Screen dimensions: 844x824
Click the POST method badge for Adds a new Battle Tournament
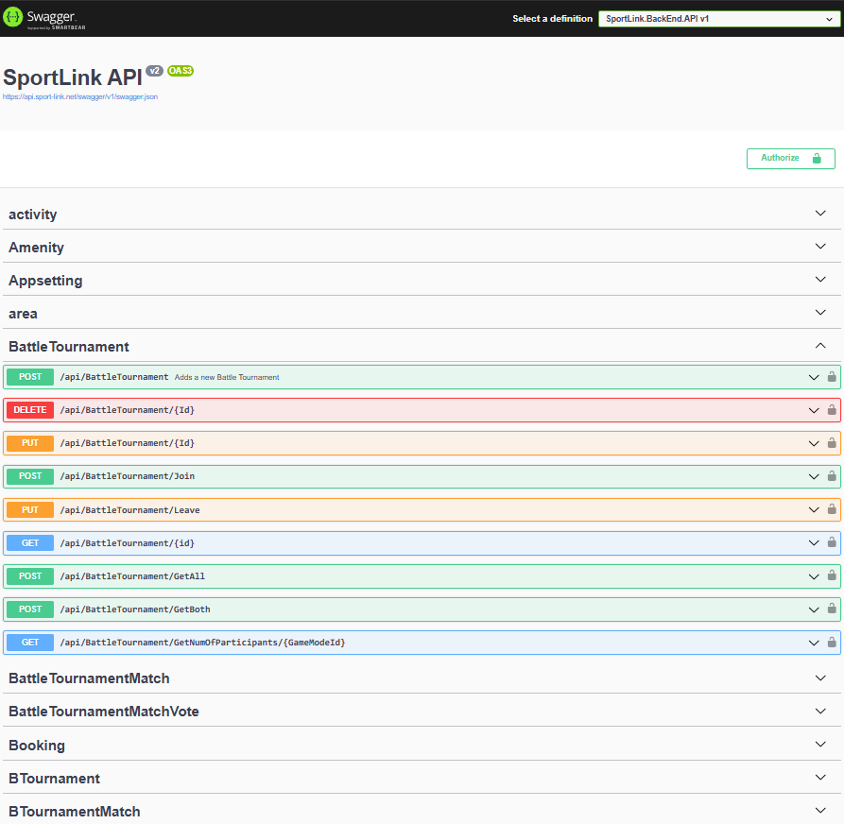[30, 377]
